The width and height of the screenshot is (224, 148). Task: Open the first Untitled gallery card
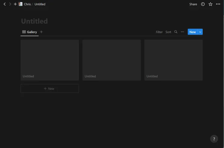coord(50,60)
